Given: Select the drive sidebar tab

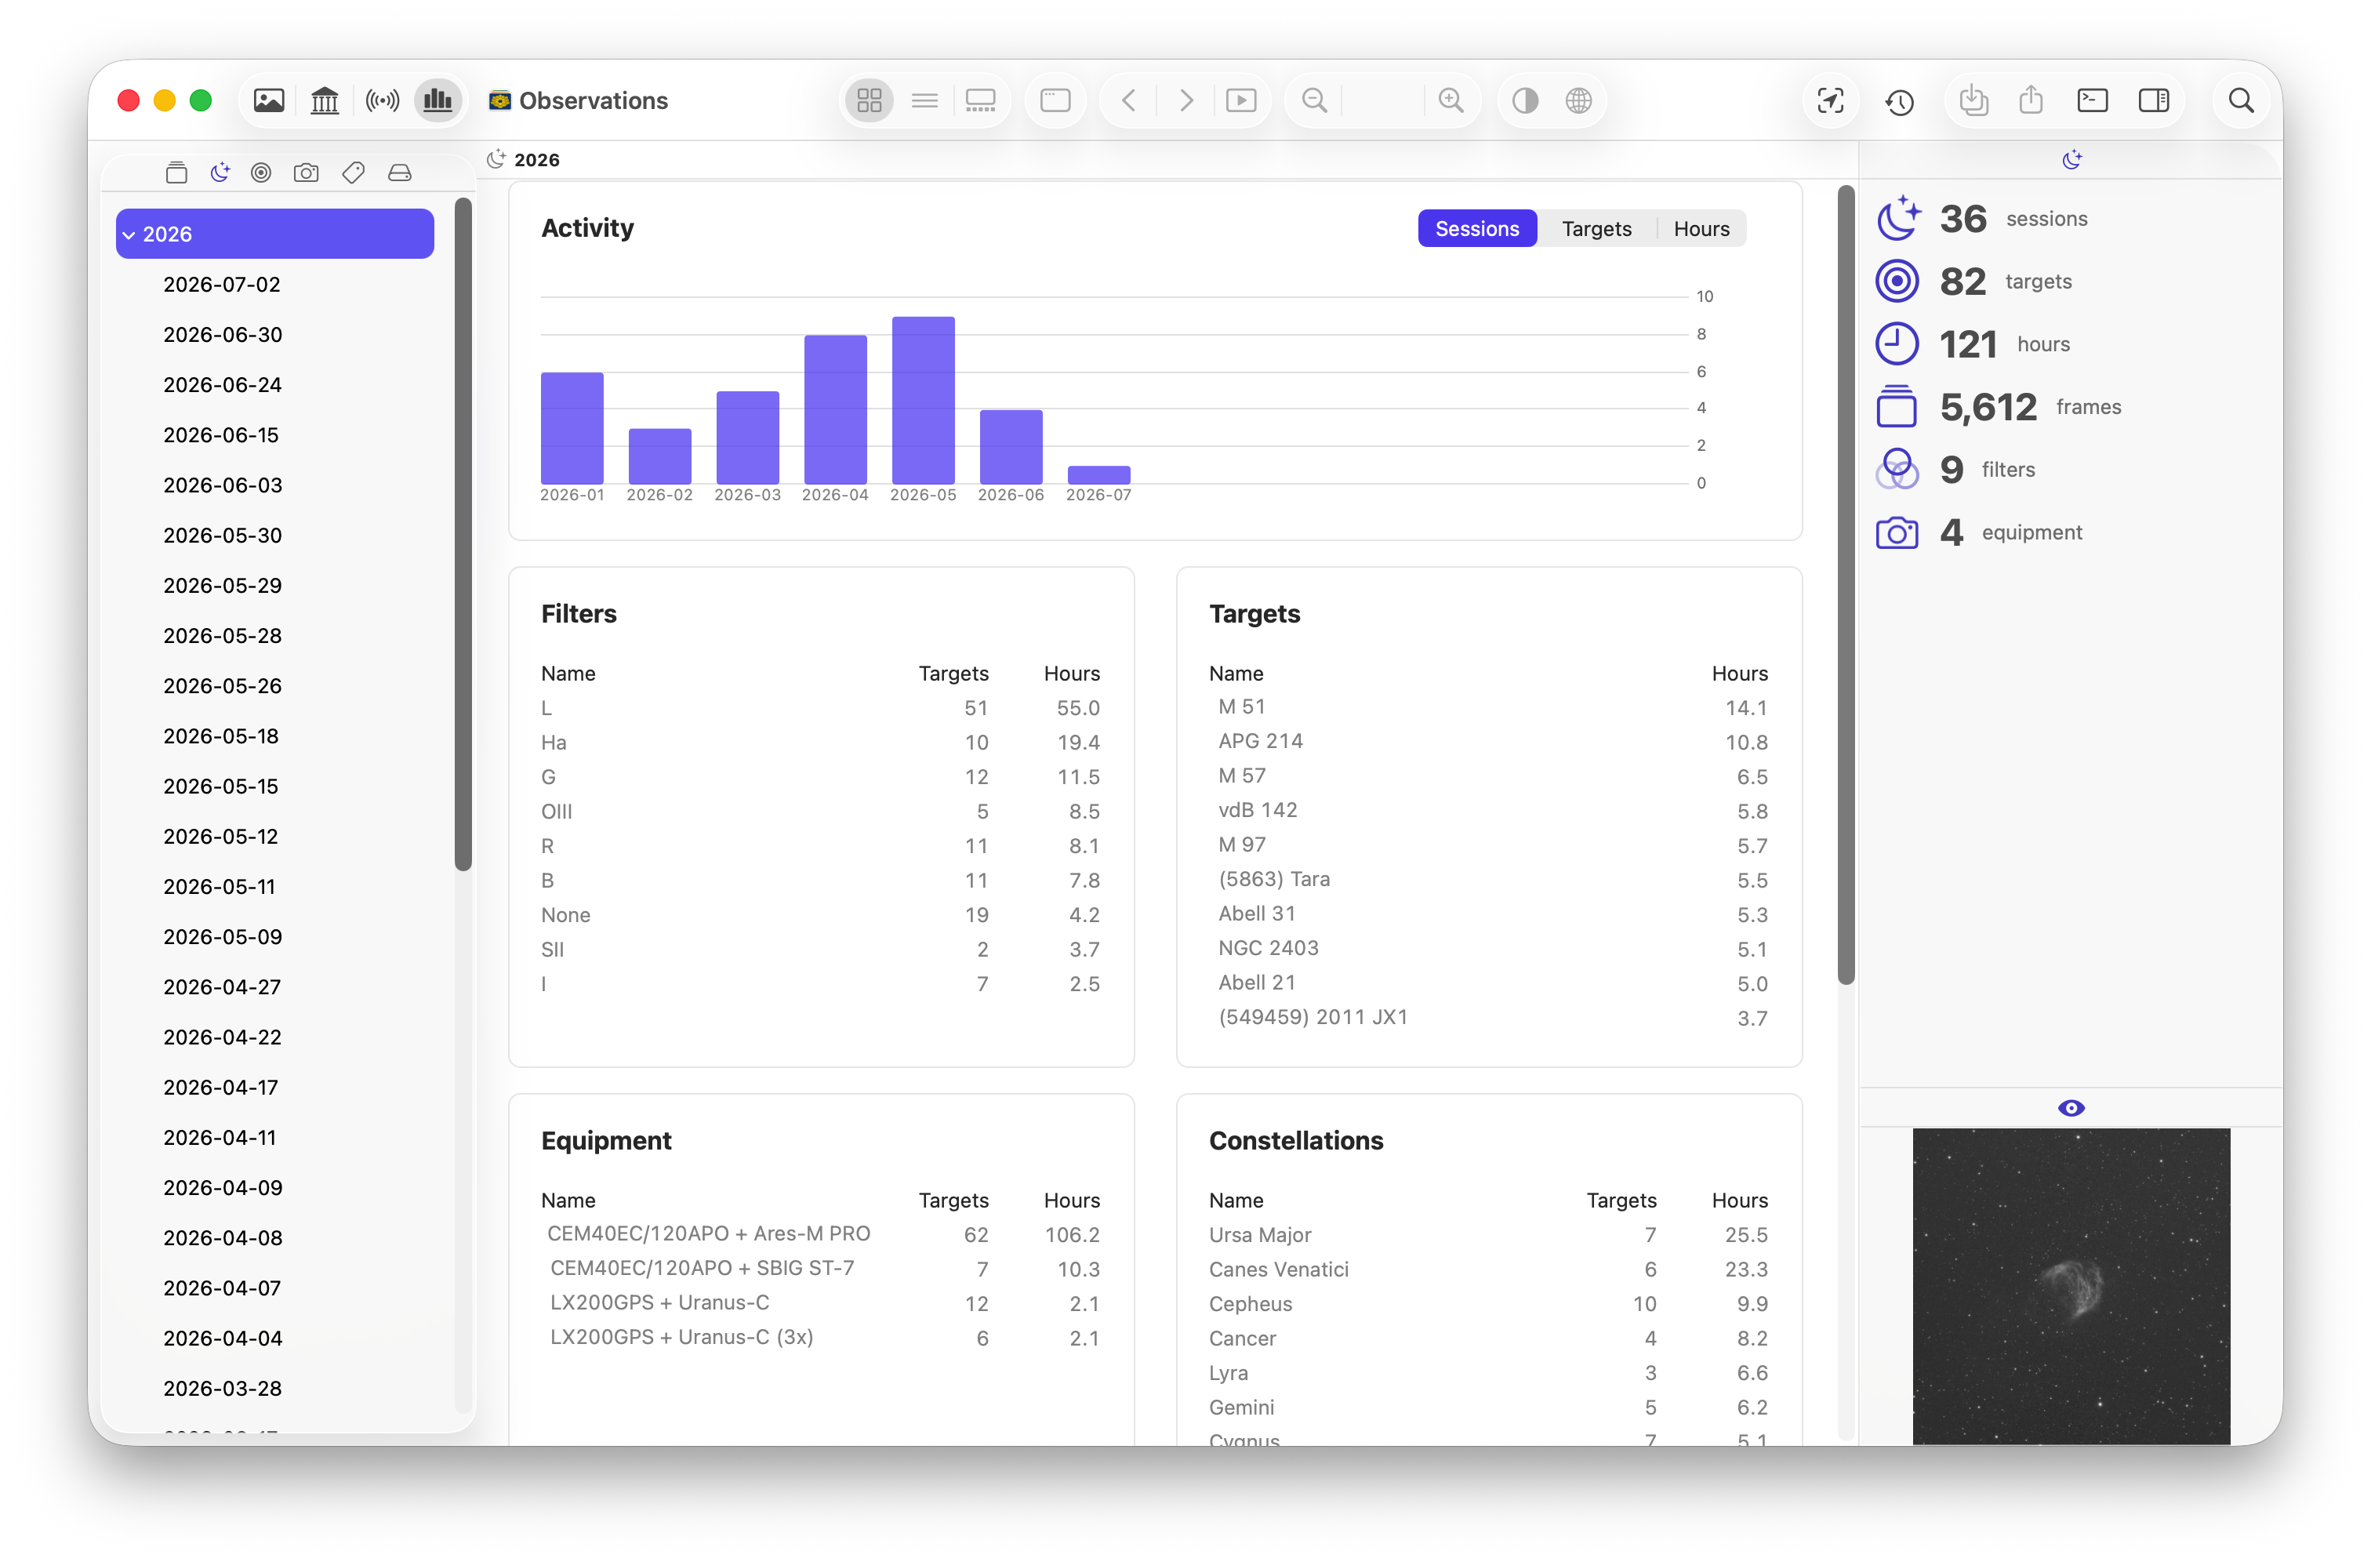Looking at the screenshot, I should [x=400, y=173].
